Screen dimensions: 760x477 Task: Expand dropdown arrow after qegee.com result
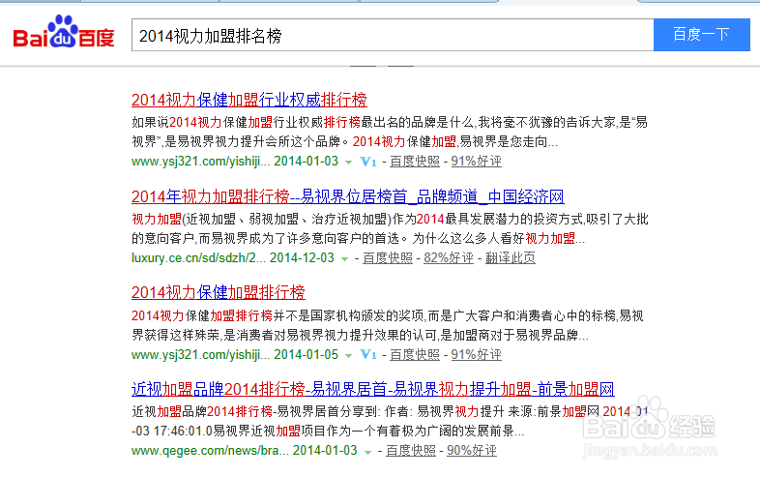pos(367,452)
